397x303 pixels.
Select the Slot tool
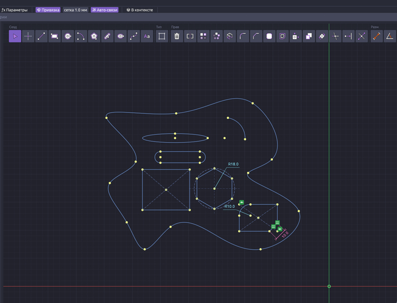(107, 36)
